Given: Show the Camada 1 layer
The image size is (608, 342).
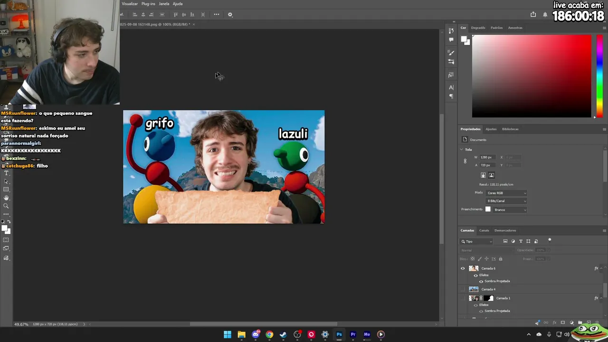Looking at the screenshot, I should click(463, 298).
